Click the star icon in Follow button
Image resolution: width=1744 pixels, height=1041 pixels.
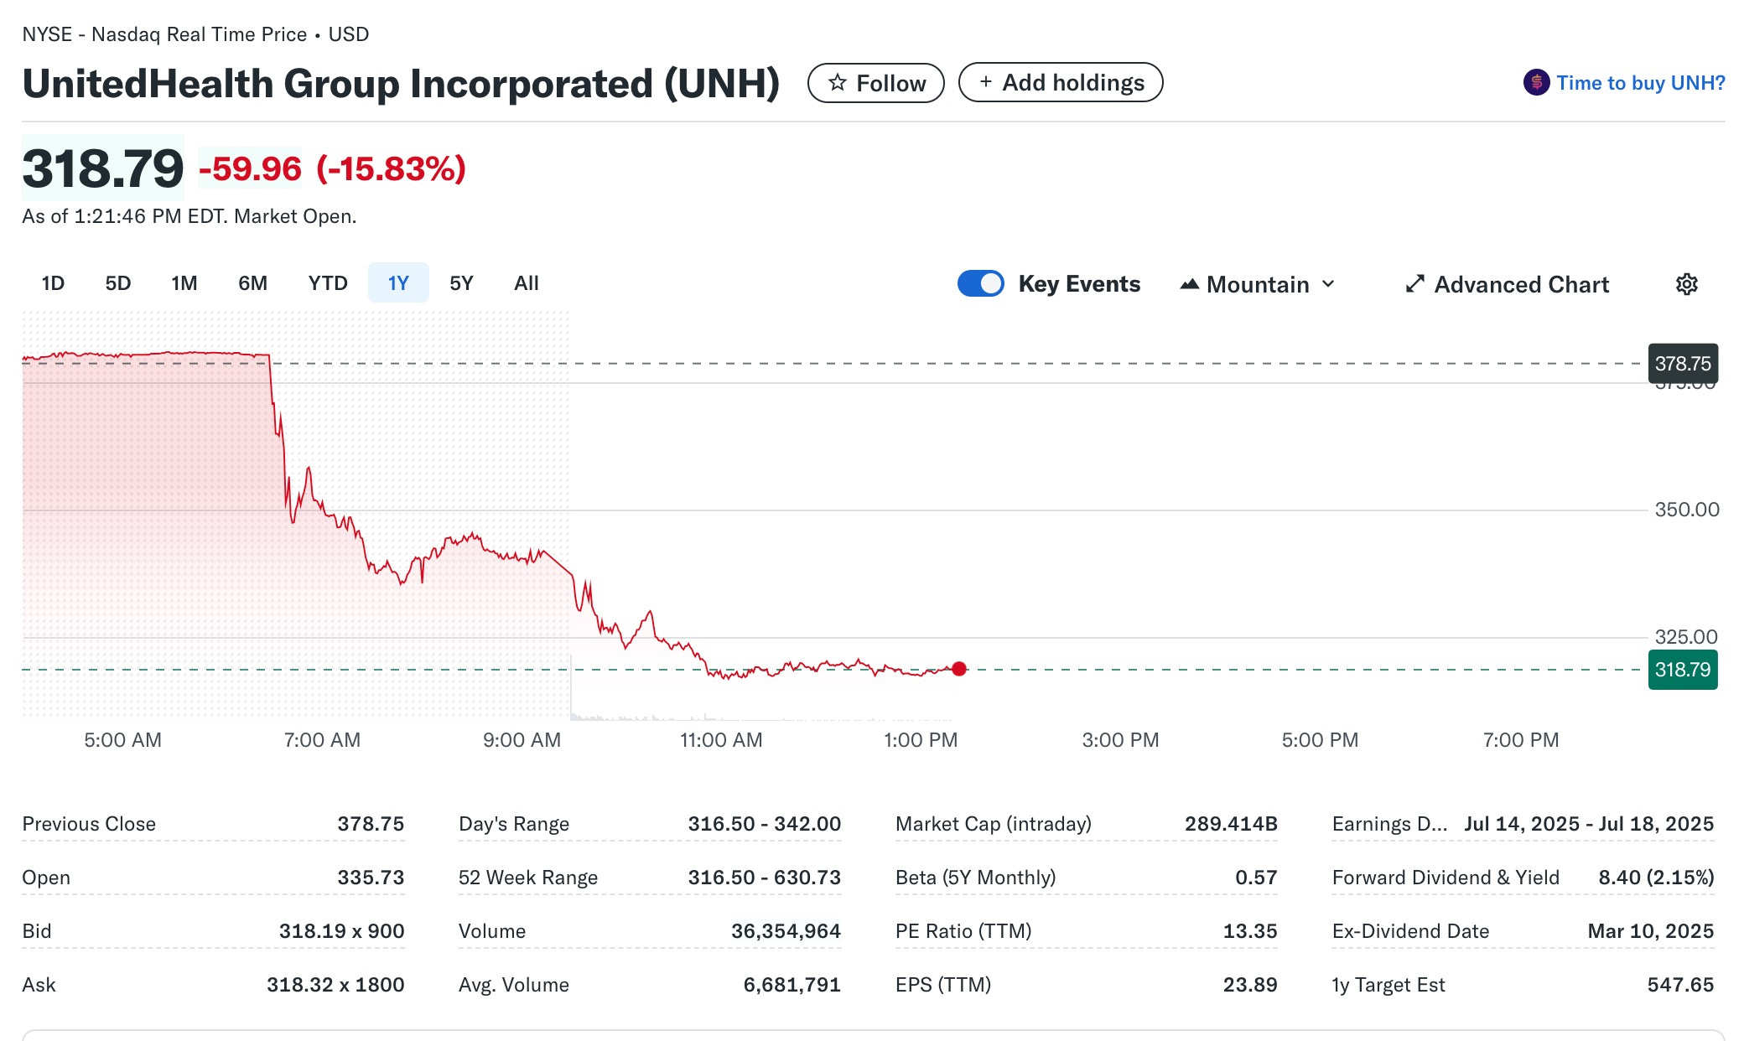tap(837, 83)
